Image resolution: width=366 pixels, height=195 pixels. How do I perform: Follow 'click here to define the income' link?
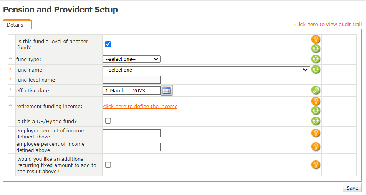click(140, 106)
